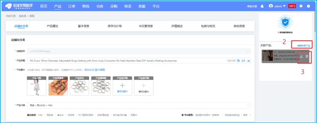The image size is (317, 123).
Task: Click the trash icon on the related product card
Action: click(x=307, y=56)
